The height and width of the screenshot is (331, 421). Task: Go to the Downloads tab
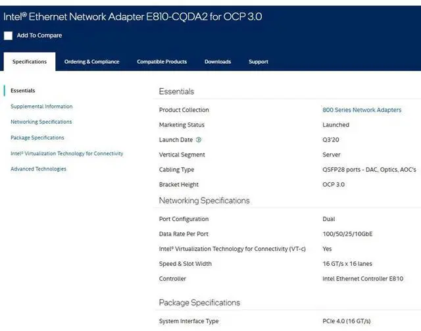(x=218, y=62)
